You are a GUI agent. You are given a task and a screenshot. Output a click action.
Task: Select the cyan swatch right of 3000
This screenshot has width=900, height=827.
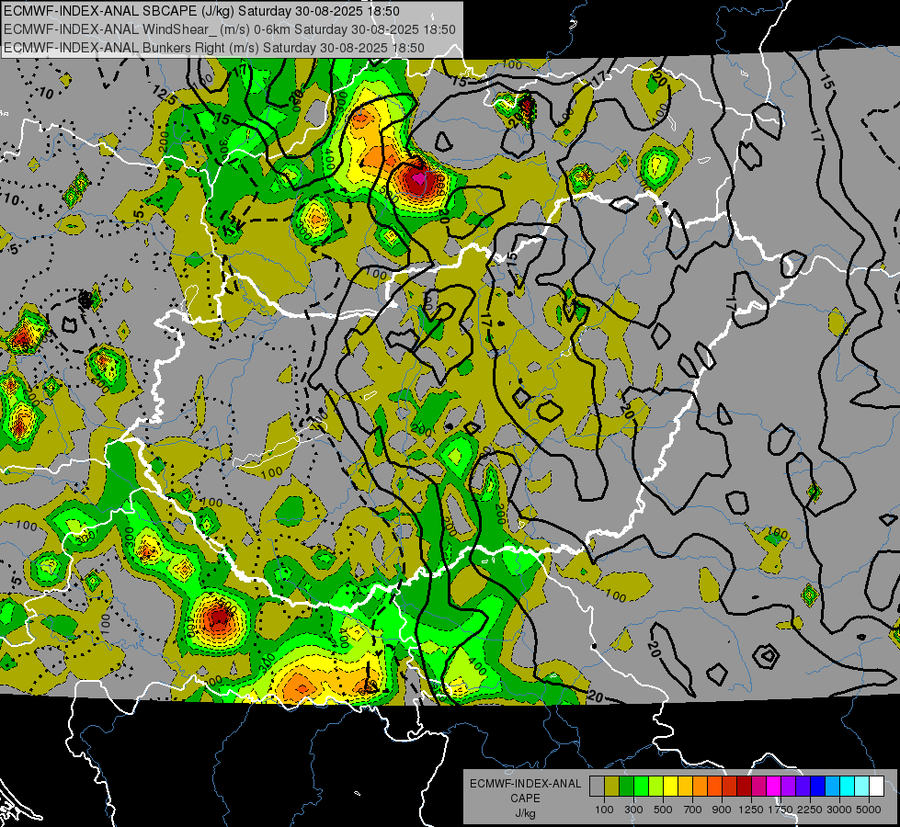(x=848, y=787)
